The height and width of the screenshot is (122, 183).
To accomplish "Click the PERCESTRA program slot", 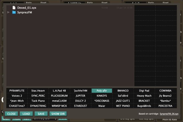I will pos(165,106).
